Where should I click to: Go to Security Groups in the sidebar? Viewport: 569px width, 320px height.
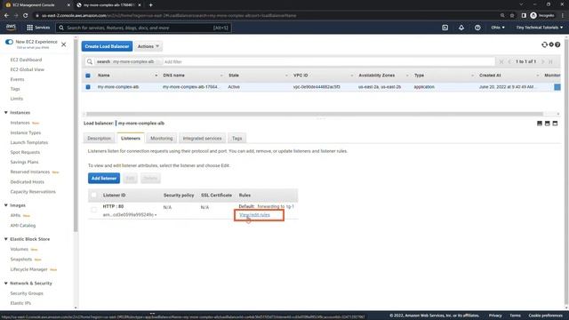point(27,293)
